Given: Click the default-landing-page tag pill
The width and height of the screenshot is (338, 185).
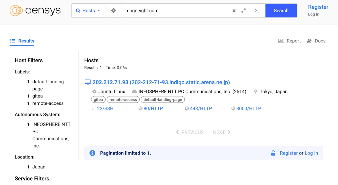Looking at the screenshot, I should (163, 99).
